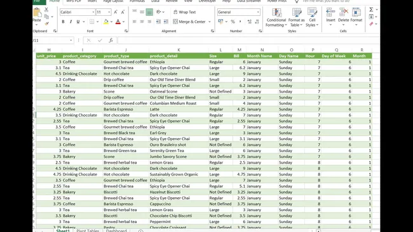Click the Fill down icon
Screen dimensions: 413x232
coord(371,17)
